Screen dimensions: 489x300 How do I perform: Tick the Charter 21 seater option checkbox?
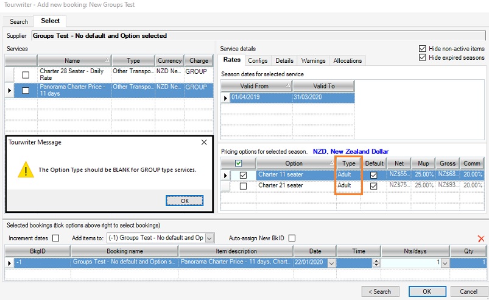click(x=243, y=185)
